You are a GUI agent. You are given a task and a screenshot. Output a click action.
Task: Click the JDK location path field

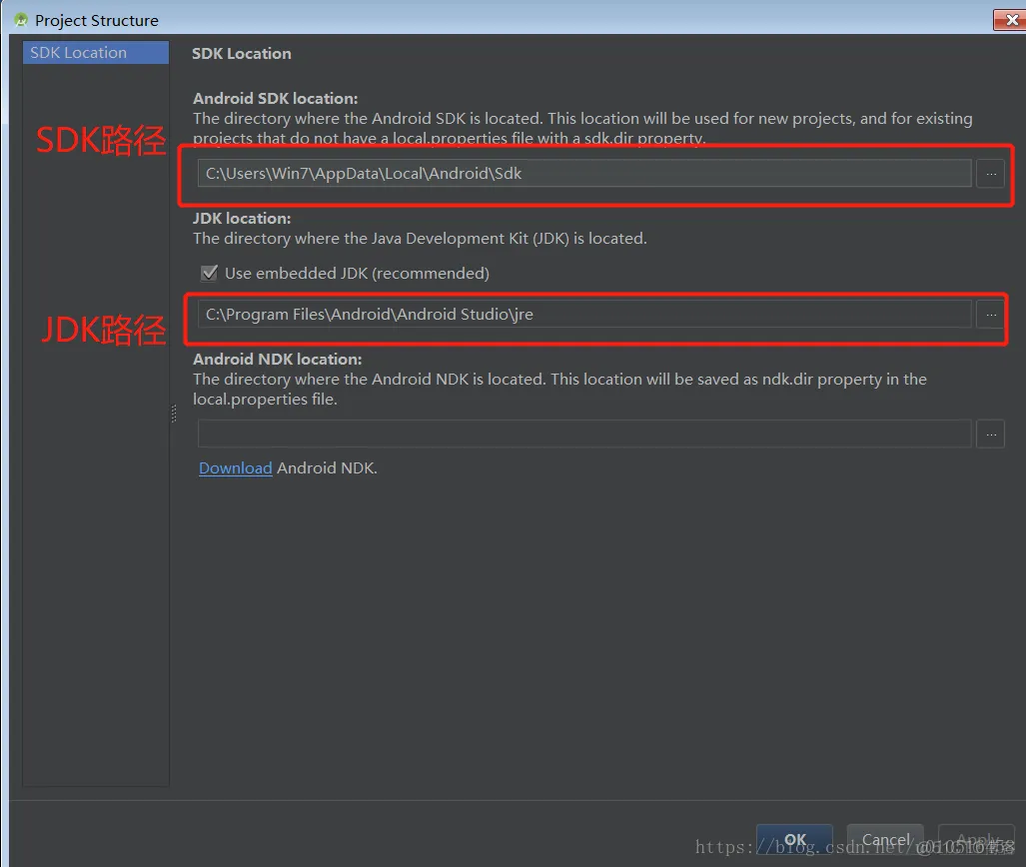(584, 314)
